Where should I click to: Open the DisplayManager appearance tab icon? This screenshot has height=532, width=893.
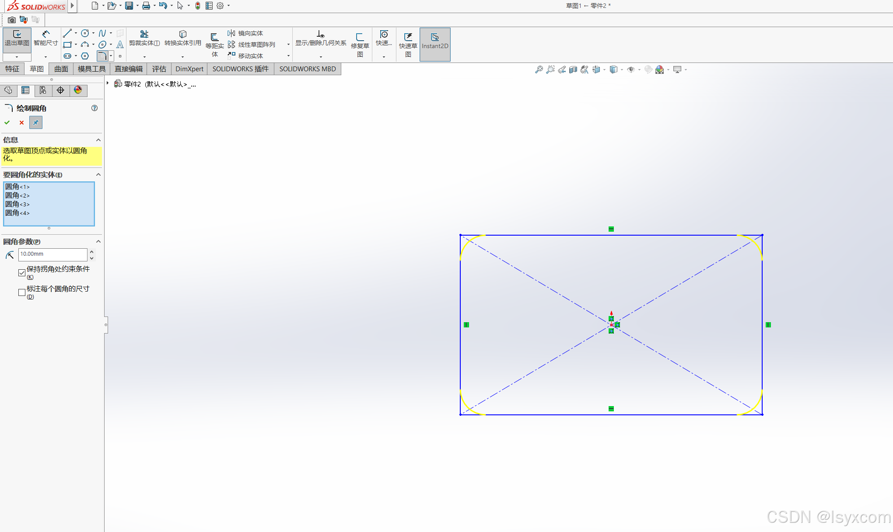point(78,90)
